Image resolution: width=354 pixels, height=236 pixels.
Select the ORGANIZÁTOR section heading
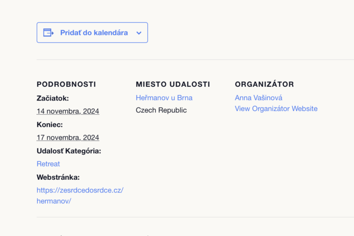(264, 84)
